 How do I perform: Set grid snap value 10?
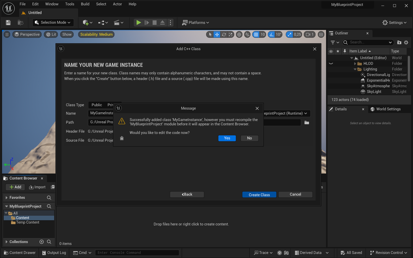263,34
